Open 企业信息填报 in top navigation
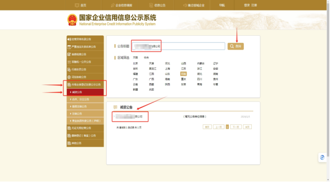 coord(122,5)
